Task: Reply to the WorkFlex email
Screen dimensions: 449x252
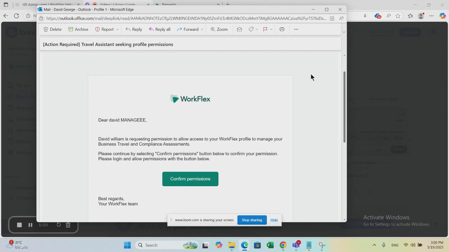Action: click(134, 29)
